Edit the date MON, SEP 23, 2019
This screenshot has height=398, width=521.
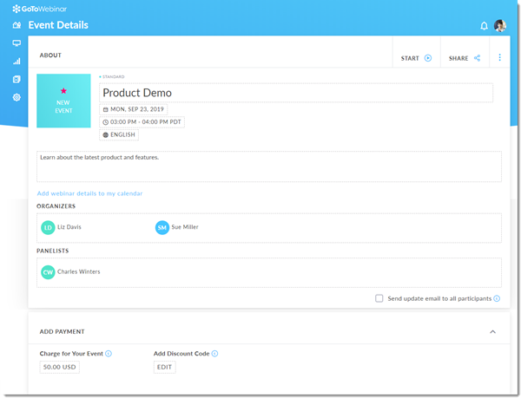pyautogui.click(x=133, y=109)
